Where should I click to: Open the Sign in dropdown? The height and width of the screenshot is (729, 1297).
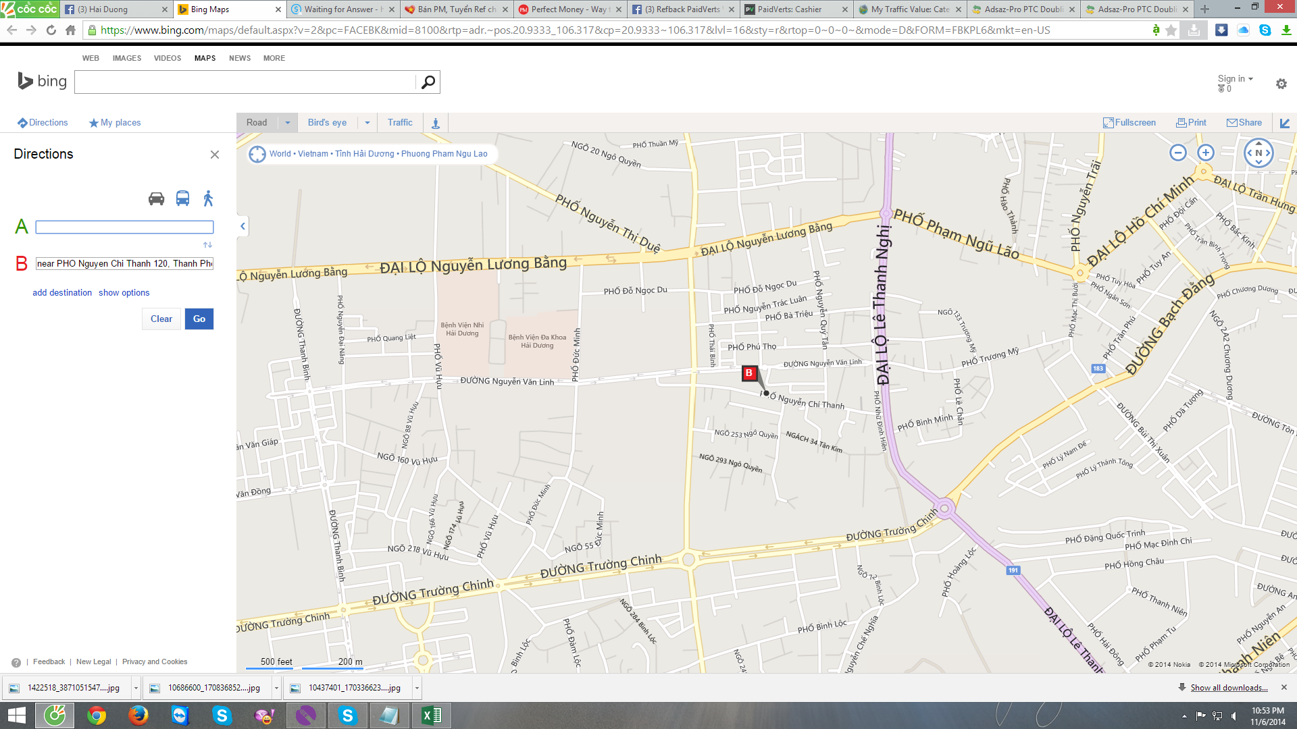click(x=1235, y=79)
